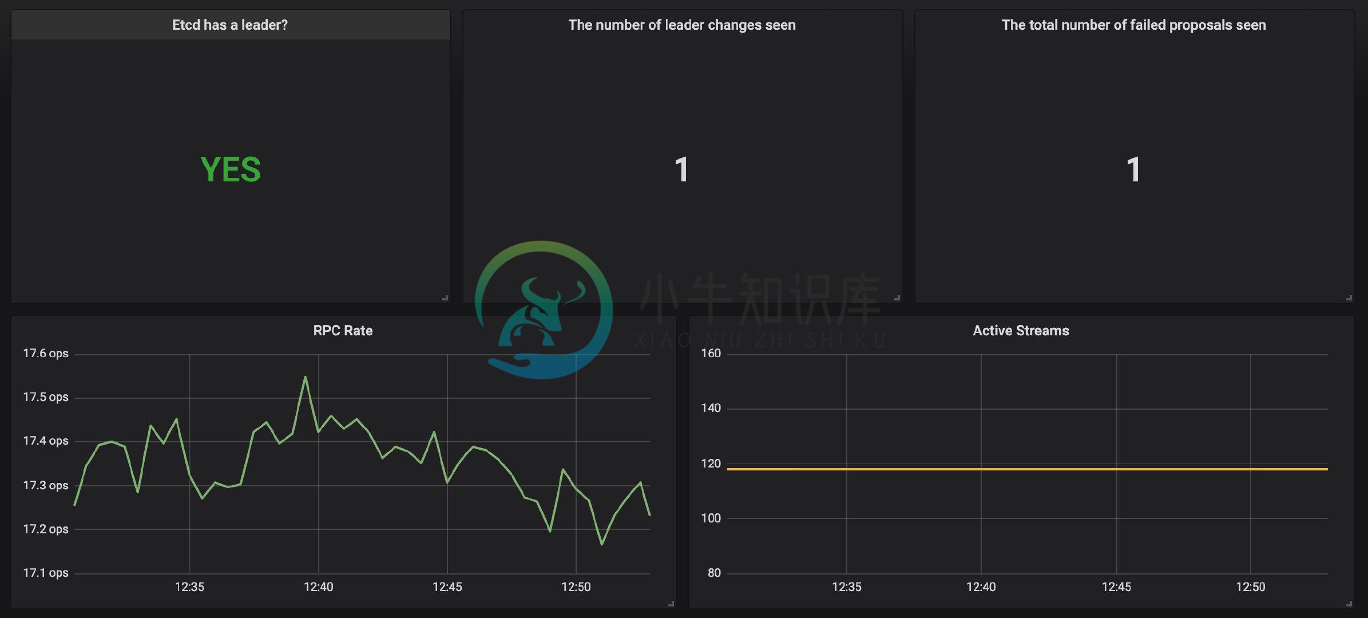Click the yellow Active Streams line
Image resolution: width=1368 pixels, height=618 pixels.
(x=1027, y=469)
